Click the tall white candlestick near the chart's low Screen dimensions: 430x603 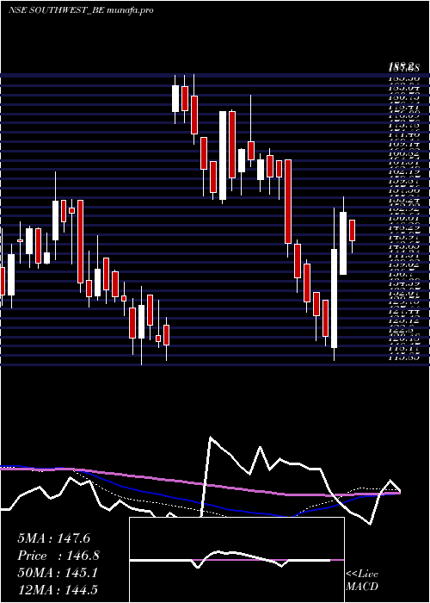coord(334,298)
